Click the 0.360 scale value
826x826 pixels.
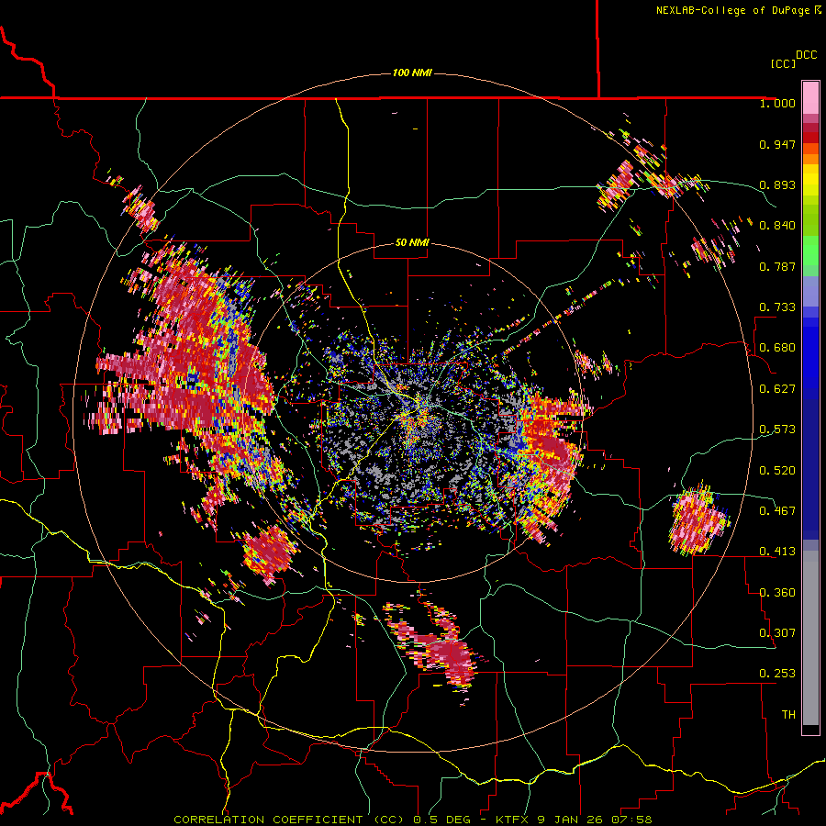coord(777,593)
